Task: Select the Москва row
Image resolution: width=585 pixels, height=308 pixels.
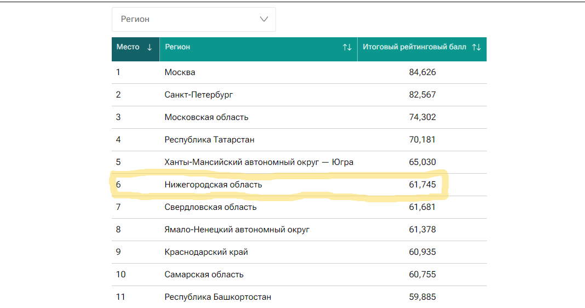Action: click(x=180, y=72)
